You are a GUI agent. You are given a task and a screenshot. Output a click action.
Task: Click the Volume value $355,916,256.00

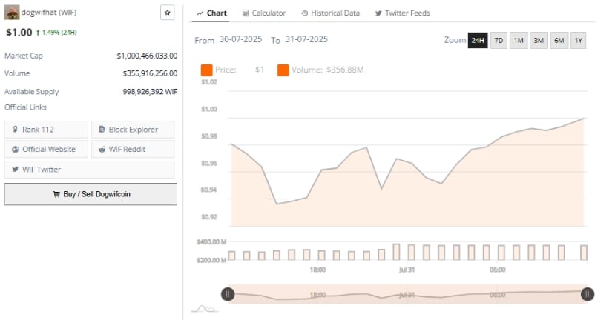pos(150,73)
